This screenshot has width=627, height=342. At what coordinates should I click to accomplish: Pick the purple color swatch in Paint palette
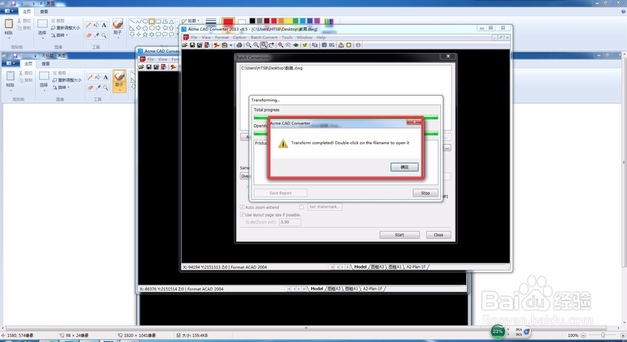click(317, 21)
